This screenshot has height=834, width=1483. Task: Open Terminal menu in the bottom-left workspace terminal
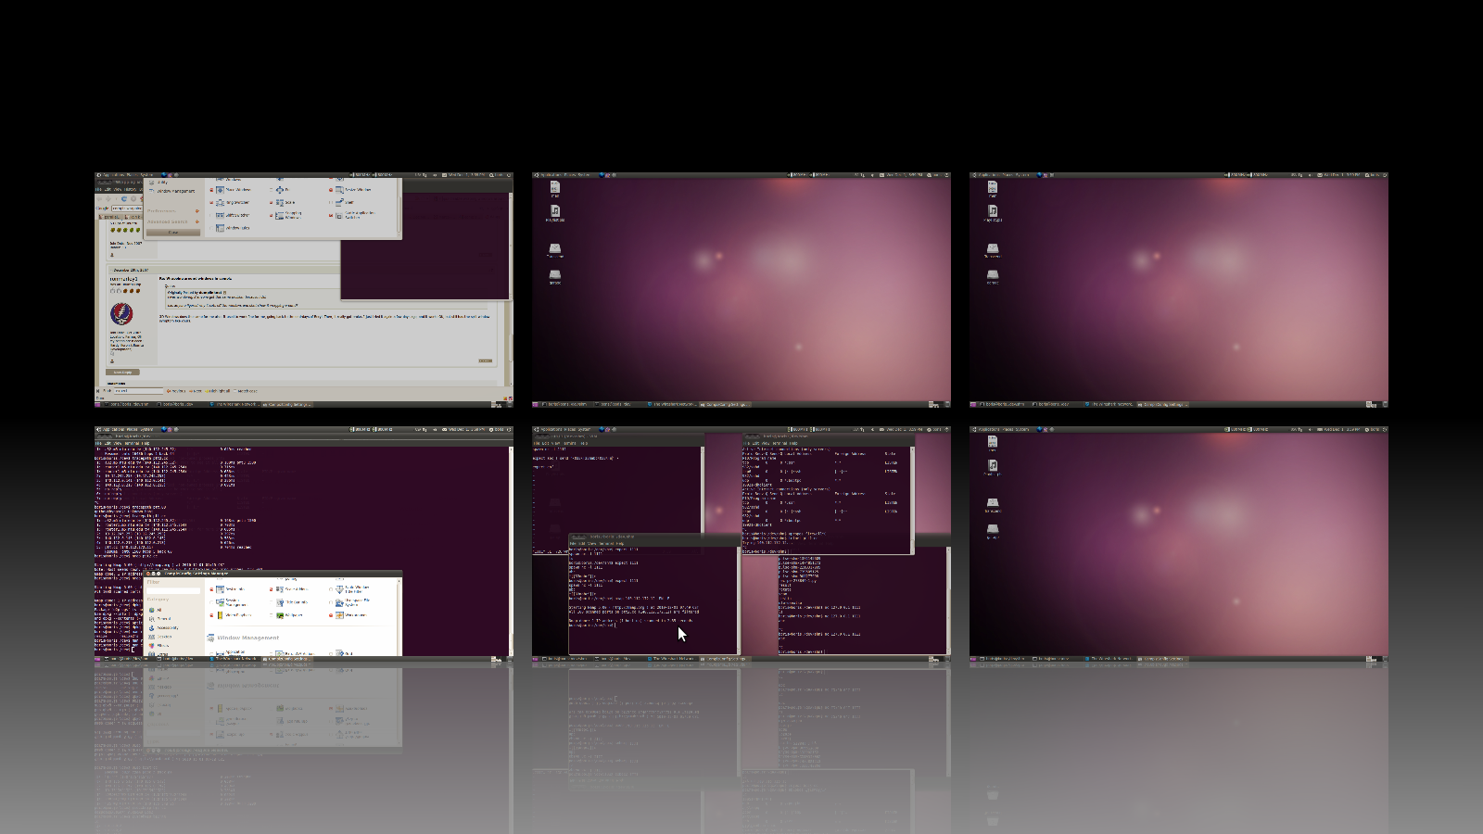tap(132, 443)
